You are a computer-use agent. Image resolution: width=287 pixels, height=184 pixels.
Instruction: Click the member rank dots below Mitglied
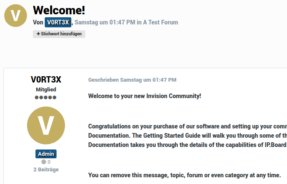46,97
